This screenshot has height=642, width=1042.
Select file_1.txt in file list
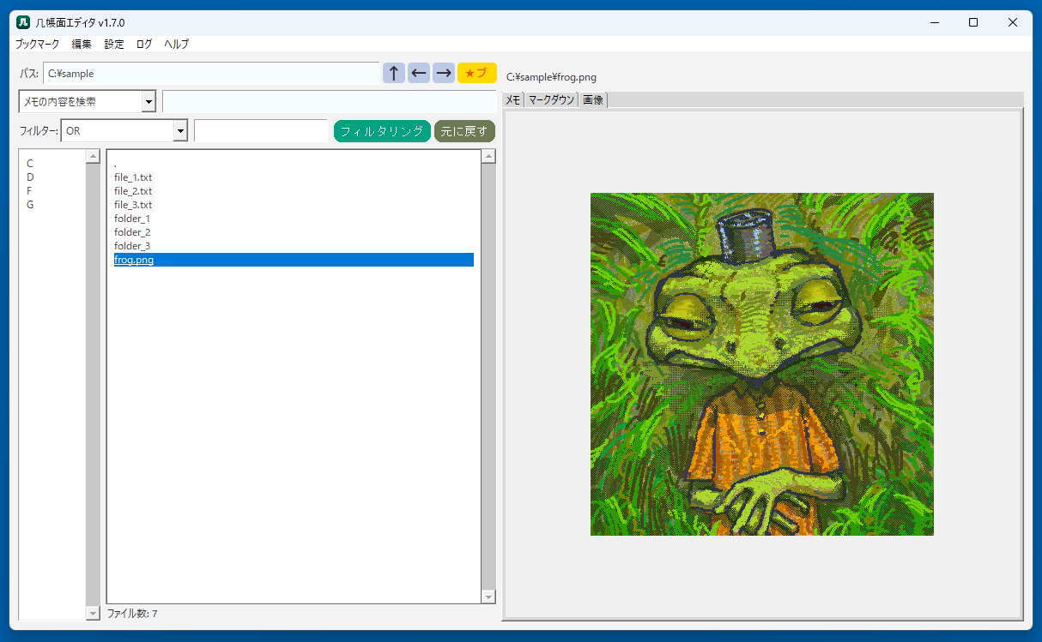click(x=133, y=177)
